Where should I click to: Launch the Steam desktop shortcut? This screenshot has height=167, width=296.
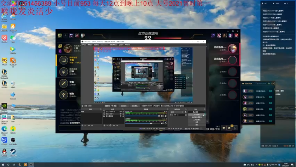(13, 151)
